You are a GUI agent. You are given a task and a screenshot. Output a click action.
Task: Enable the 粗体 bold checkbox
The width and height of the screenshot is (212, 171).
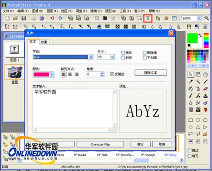point(123,53)
